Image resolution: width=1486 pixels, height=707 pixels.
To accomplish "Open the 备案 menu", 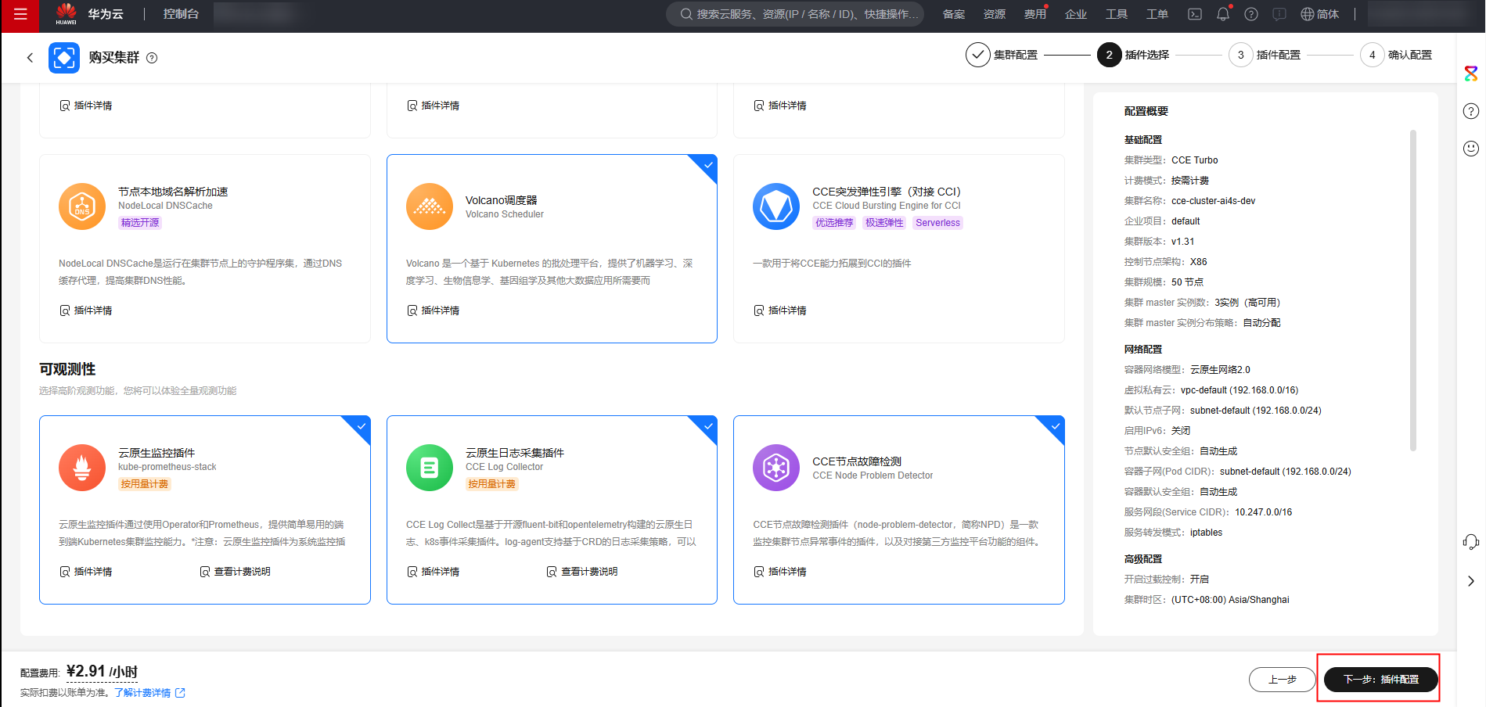I will [954, 14].
